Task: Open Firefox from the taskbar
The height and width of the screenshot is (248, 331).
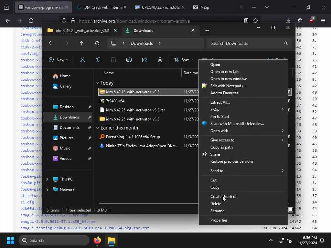Action: point(97,240)
